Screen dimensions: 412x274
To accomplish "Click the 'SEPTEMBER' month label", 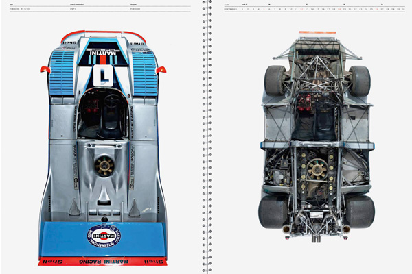I will [x=231, y=9].
